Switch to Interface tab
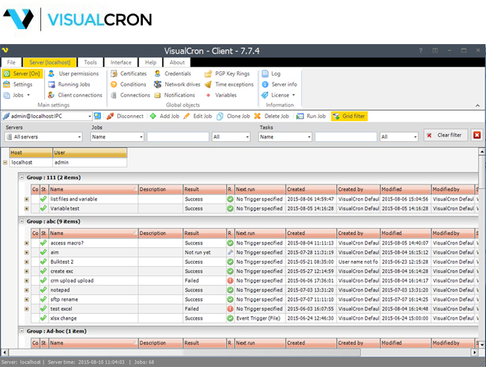 [120, 62]
